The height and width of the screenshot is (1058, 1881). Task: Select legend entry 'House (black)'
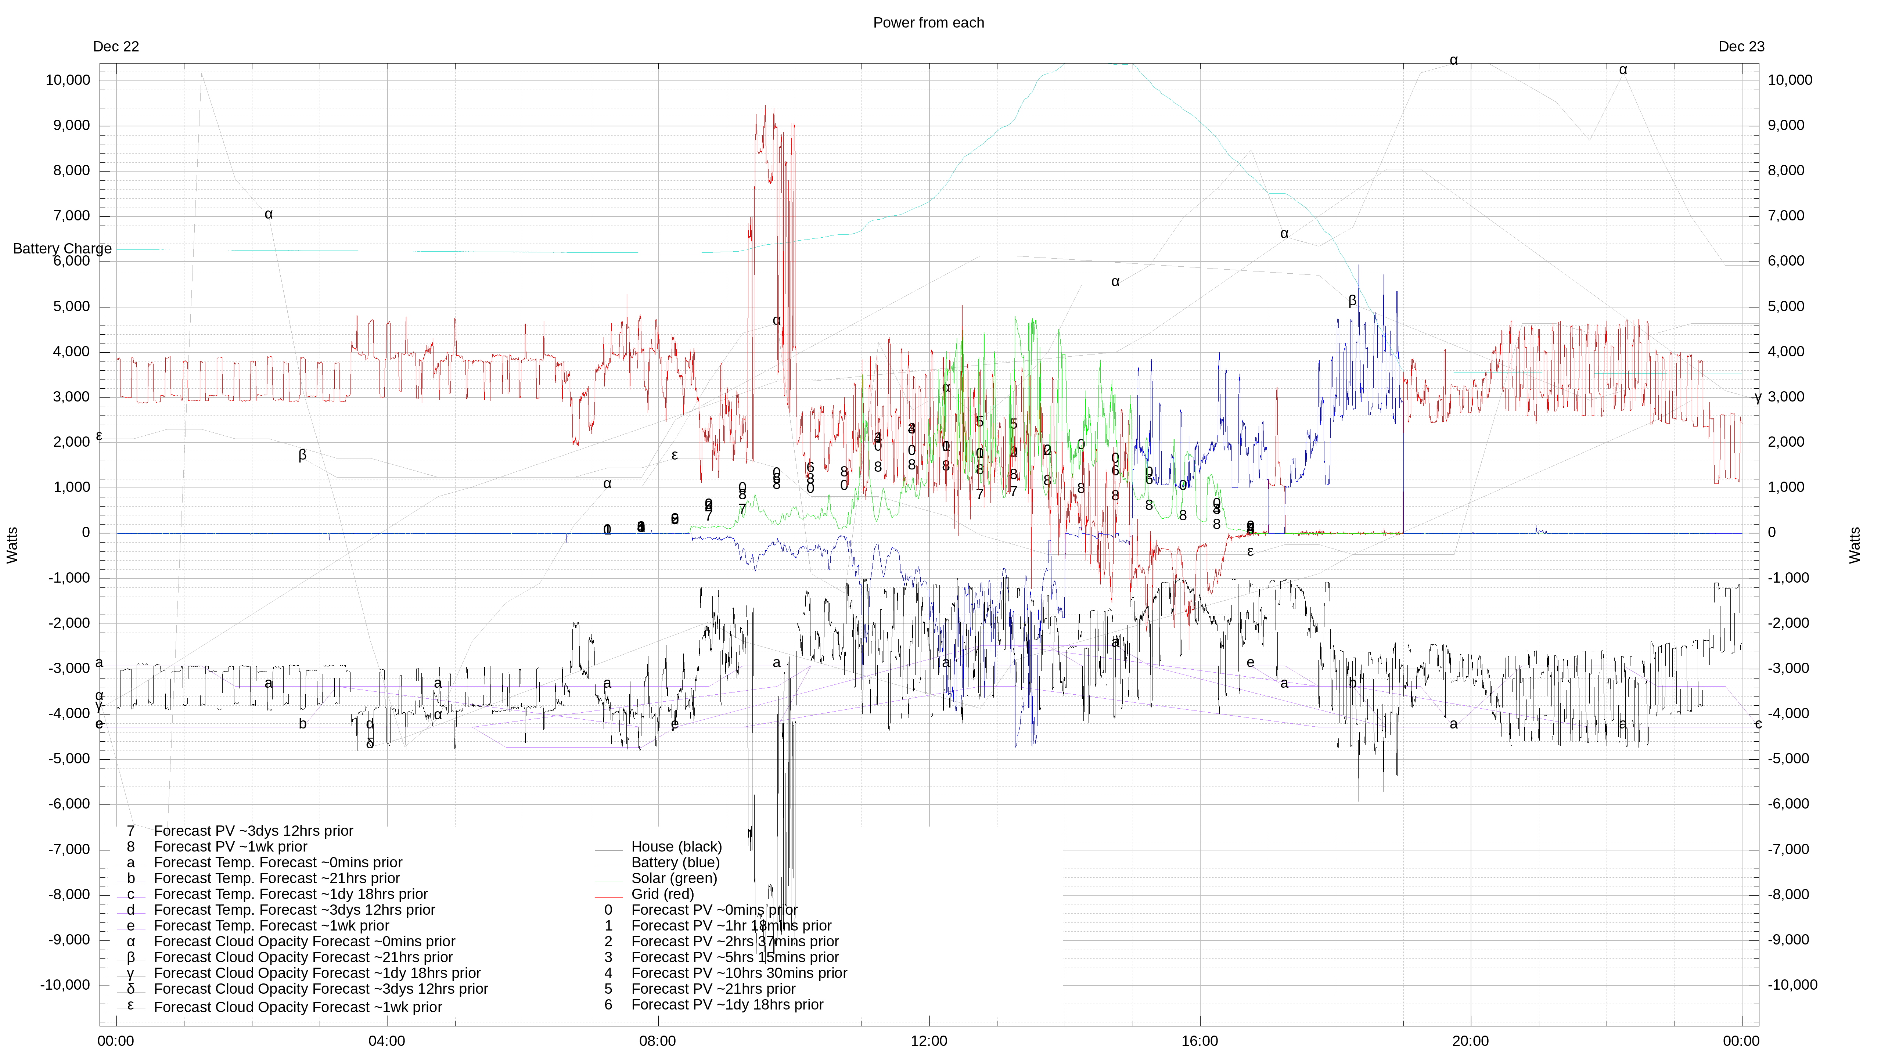676,847
